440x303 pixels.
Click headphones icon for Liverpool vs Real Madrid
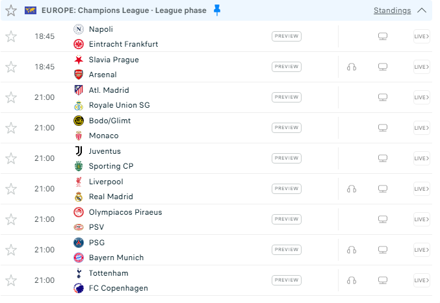[352, 189]
